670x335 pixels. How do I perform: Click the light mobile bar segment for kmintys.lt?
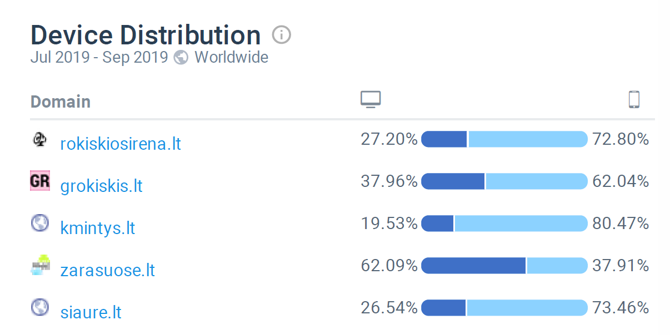(521, 224)
